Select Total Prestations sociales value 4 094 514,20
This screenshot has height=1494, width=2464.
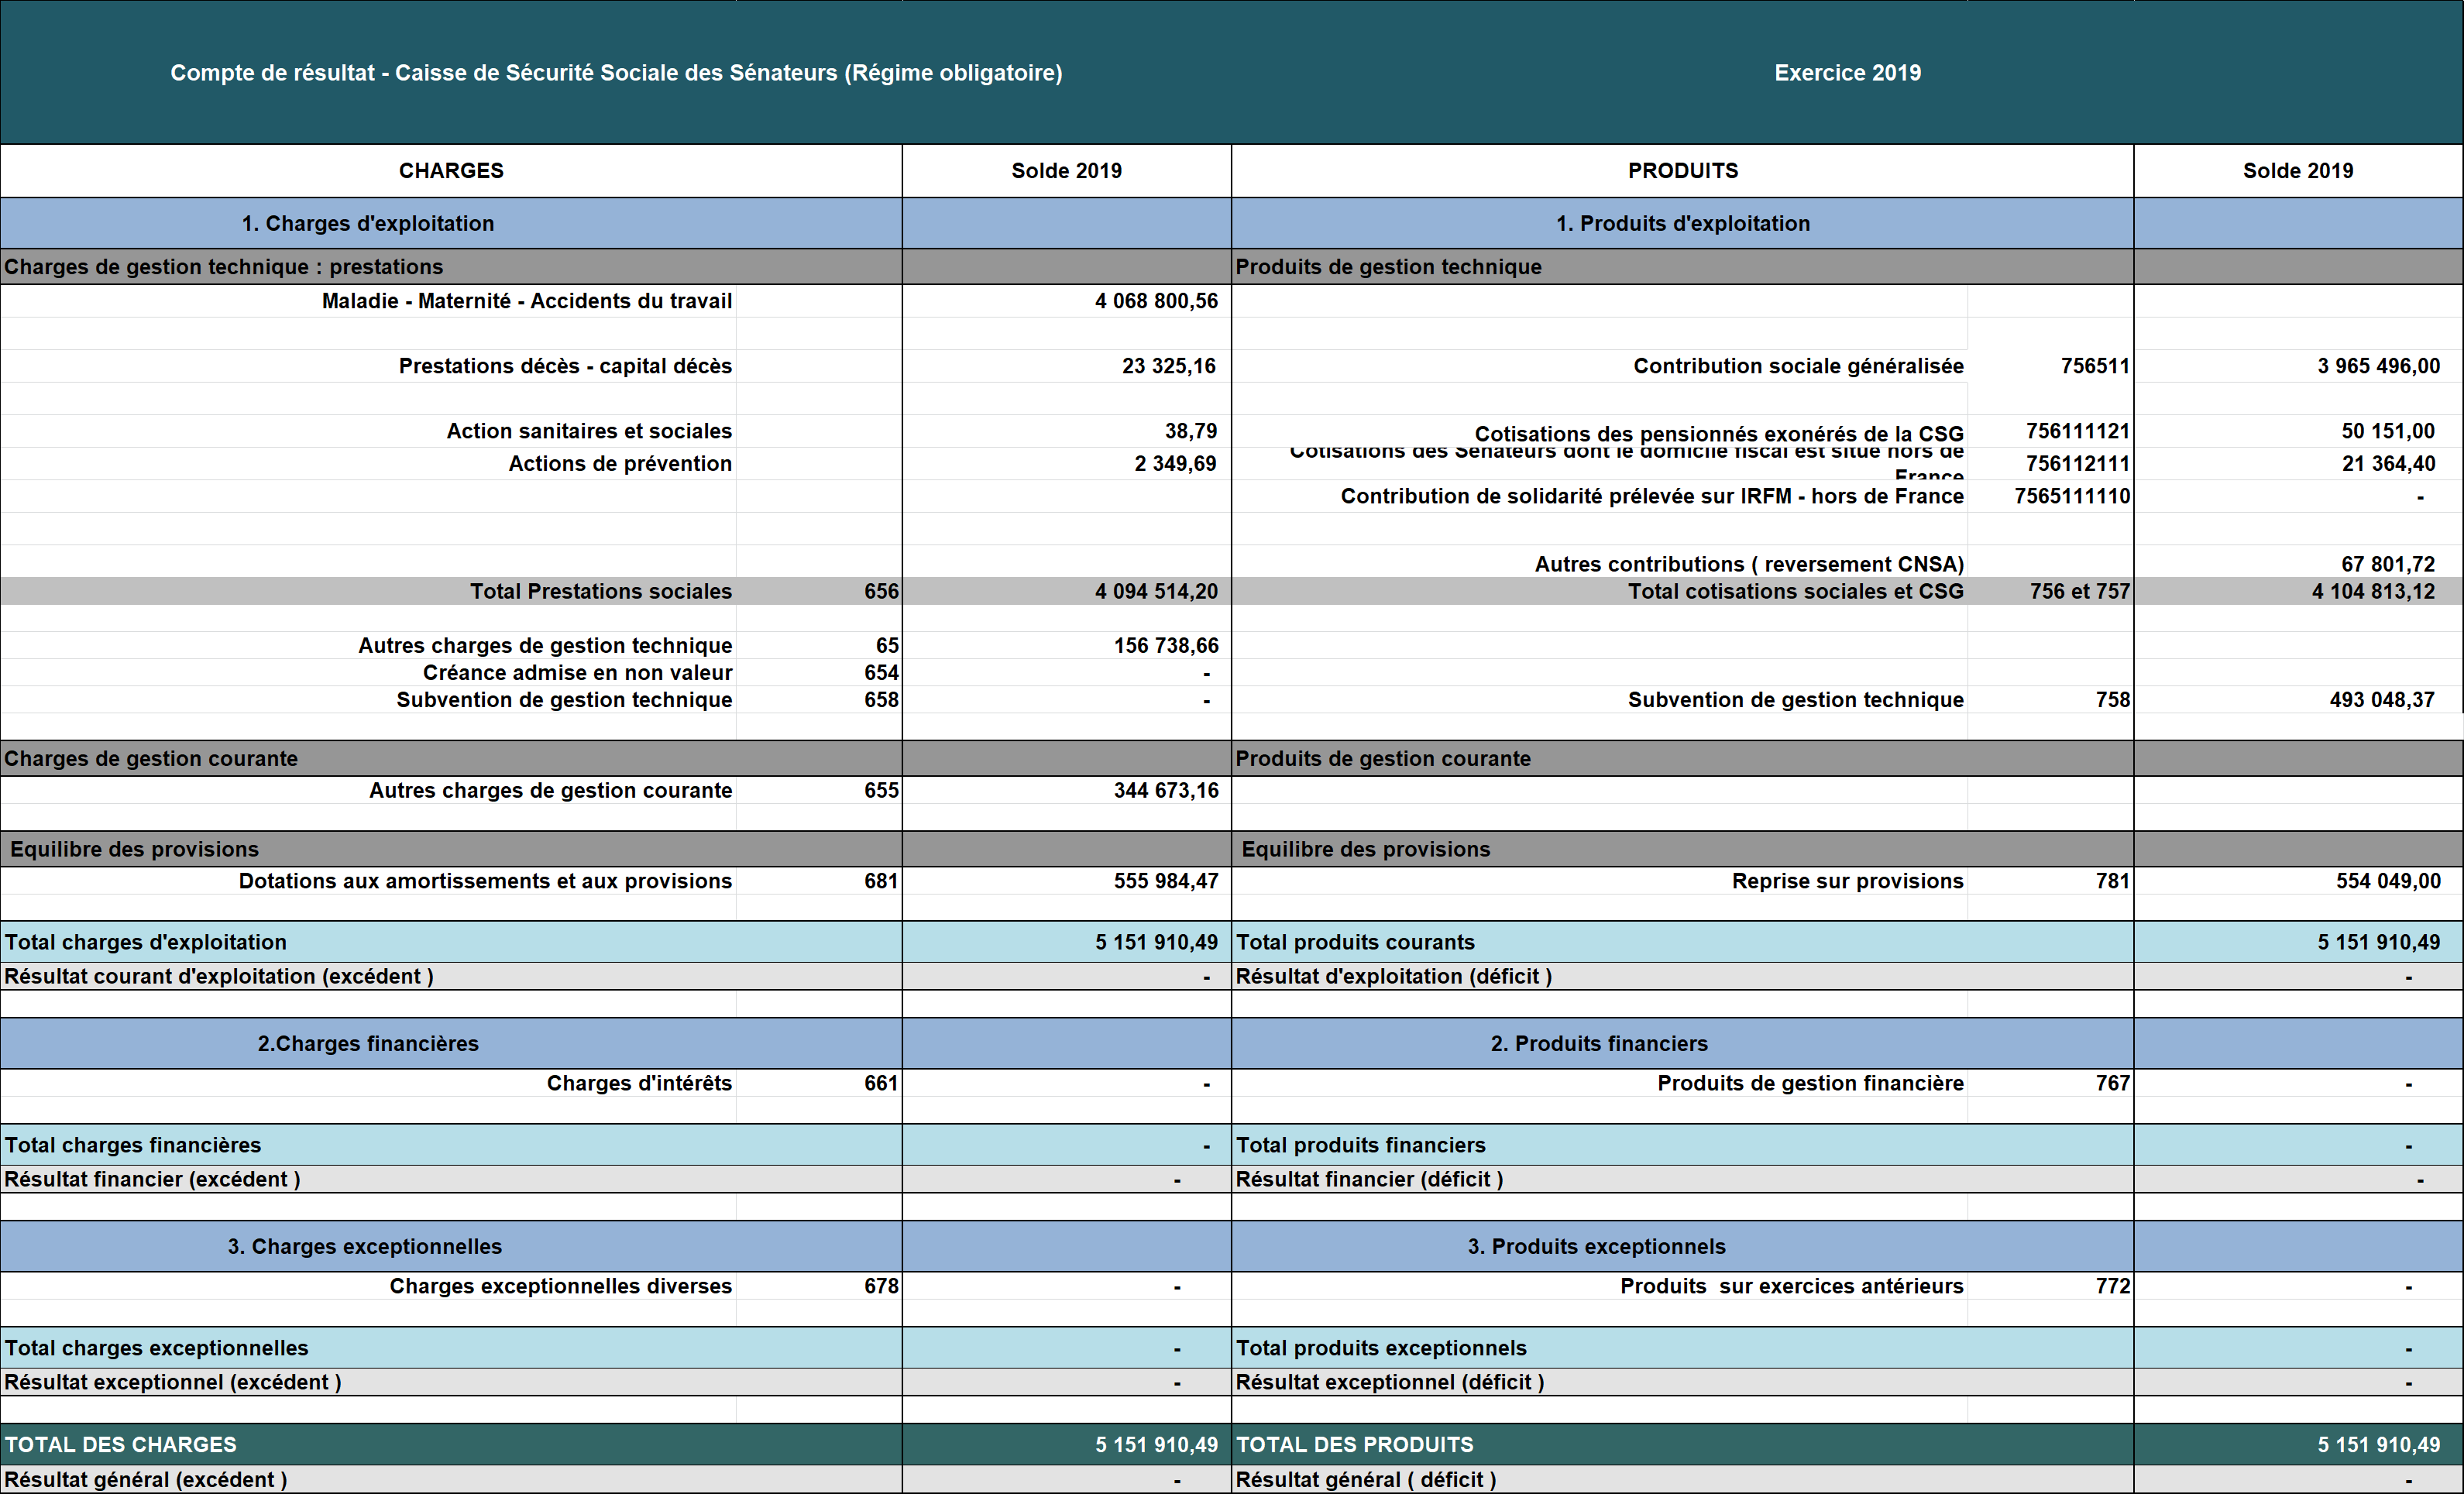(1156, 591)
